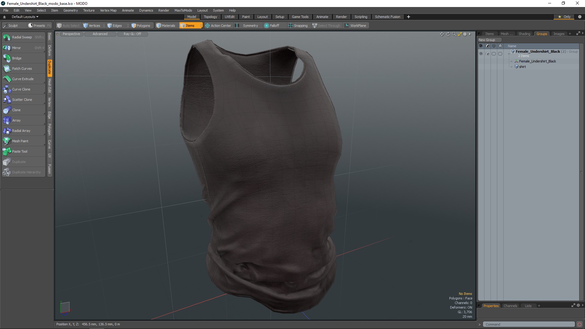Image resolution: width=585 pixels, height=329 pixels.
Task: Activate Curve Extrude tool
Action: pos(23,79)
